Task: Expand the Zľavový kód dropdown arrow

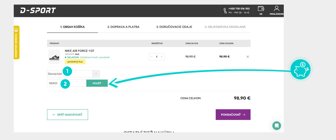Action: click(x=96, y=74)
